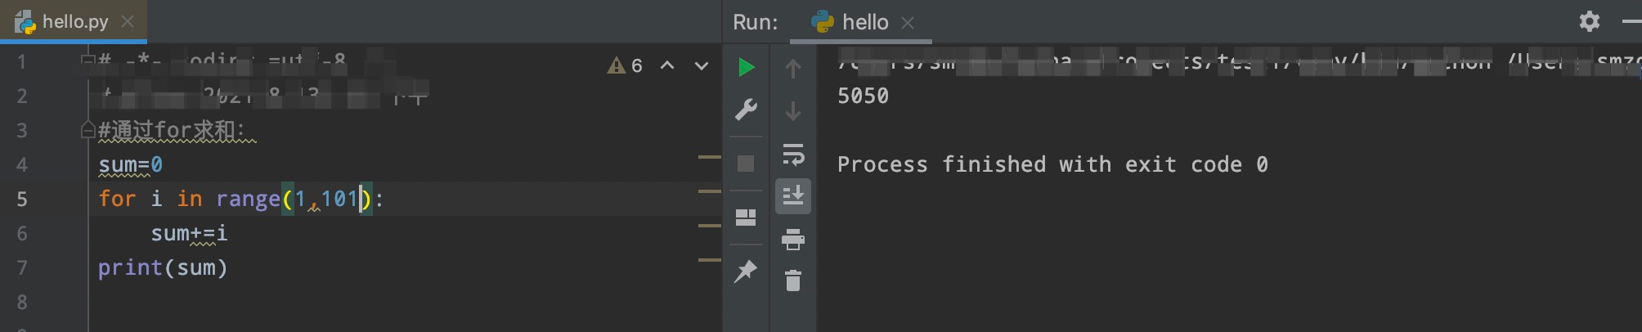Viewport: 1642px width, 332px height.
Task: Close the hello.py editor tab
Action: tap(128, 21)
